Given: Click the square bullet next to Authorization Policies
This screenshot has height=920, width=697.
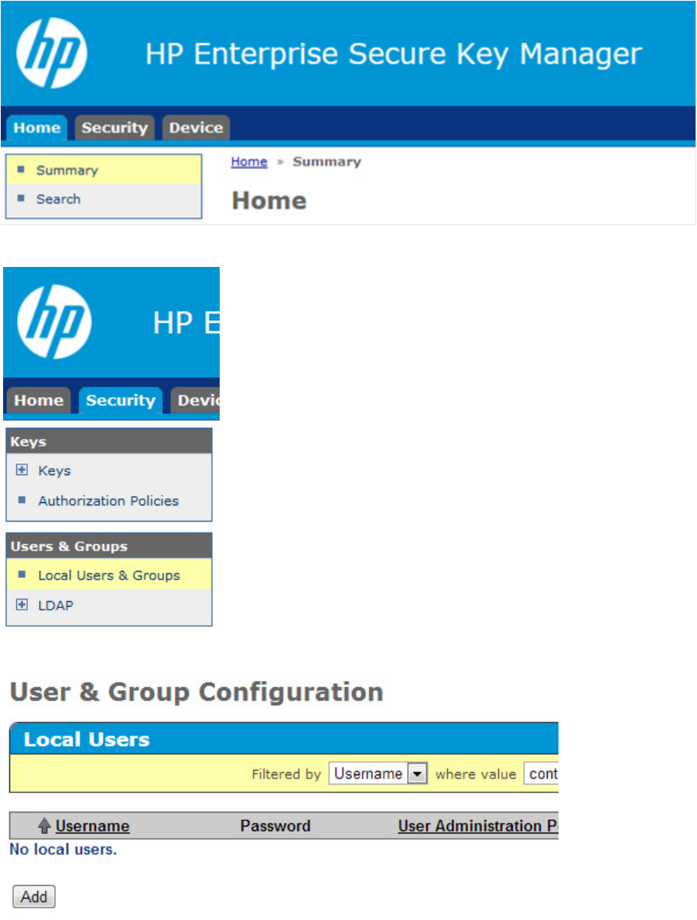Looking at the screenshot, I should point(22,500).
